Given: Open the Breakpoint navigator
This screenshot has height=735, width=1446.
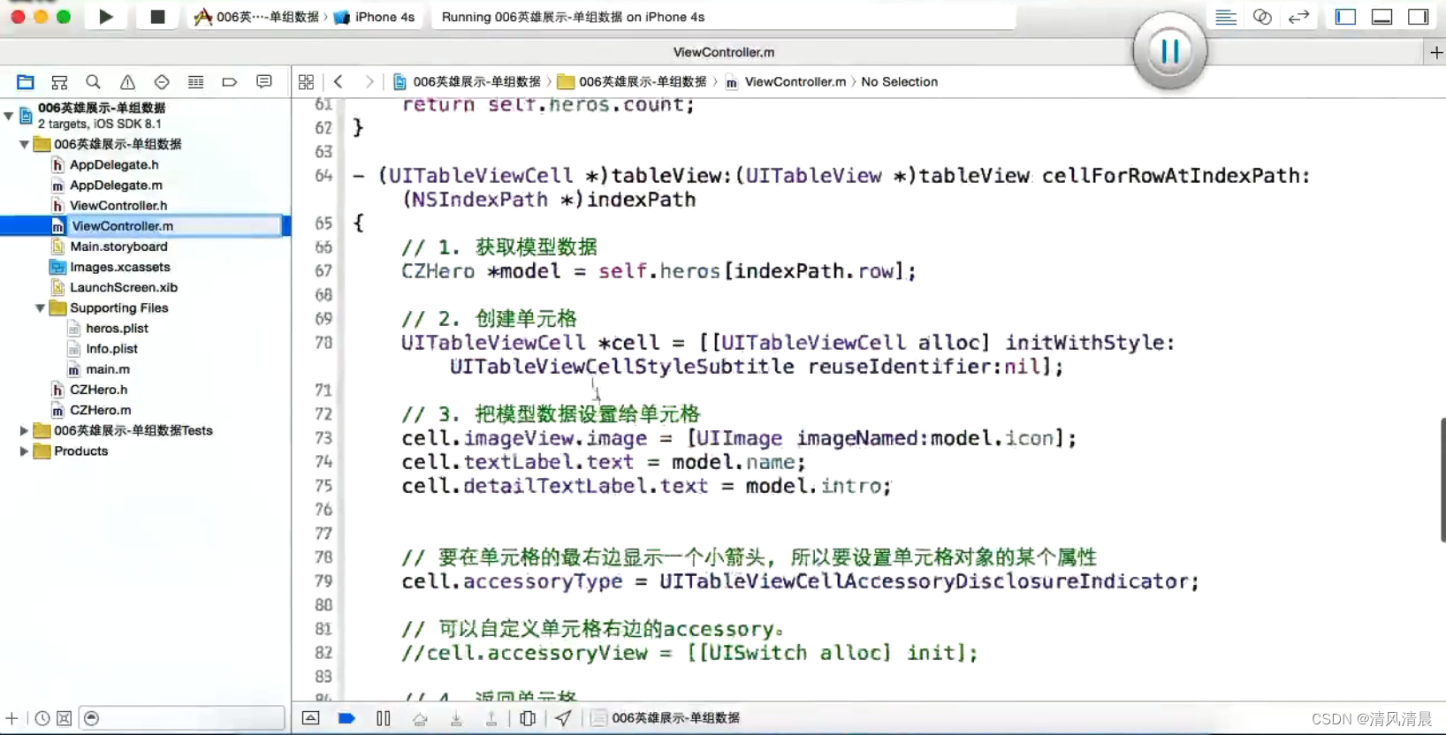Looking at the screenshot, I should 230,82.
